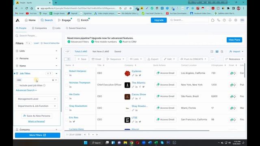The height and width of the screenshot is (146, 260).
Task: Select the Nicholas Thompson row checkbox
Action: click(x=67, y=85)
